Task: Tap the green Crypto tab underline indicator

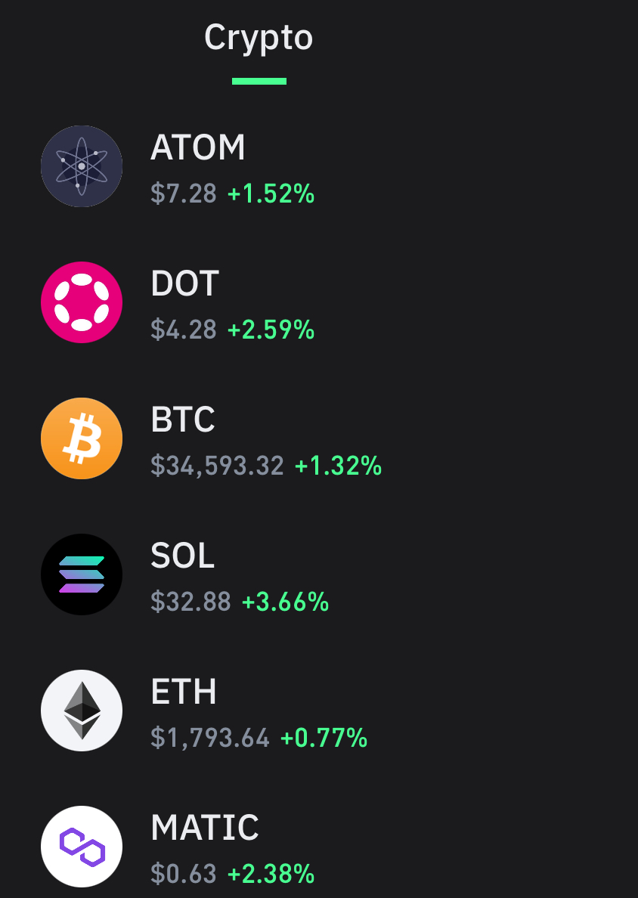Action: [259, 82]
